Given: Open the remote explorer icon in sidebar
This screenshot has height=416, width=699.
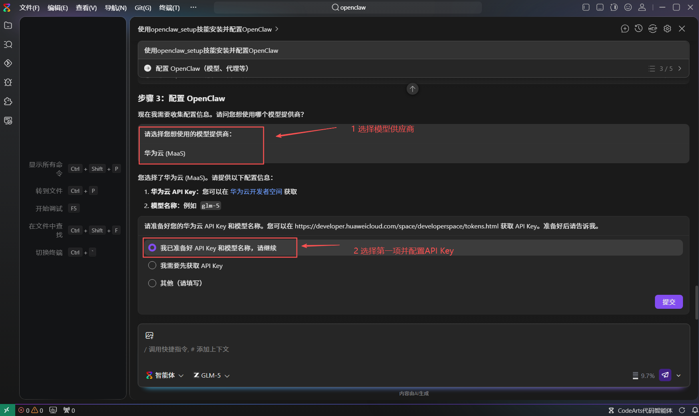Looking at the screenshot, I should click(8, 121).
